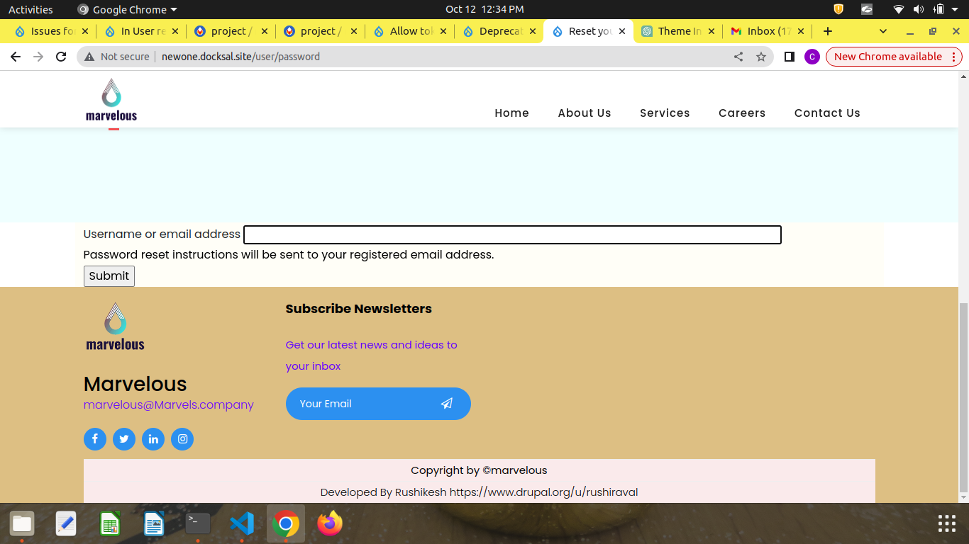The image size is (969, 544).
Task: Open Visual Studio Code from the taskbar
Action: pos(241,523)
